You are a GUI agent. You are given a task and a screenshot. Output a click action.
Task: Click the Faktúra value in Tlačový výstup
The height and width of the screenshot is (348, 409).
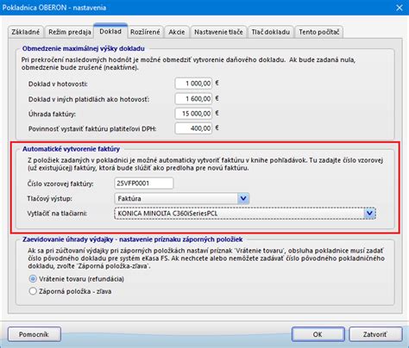pos(129,198)
